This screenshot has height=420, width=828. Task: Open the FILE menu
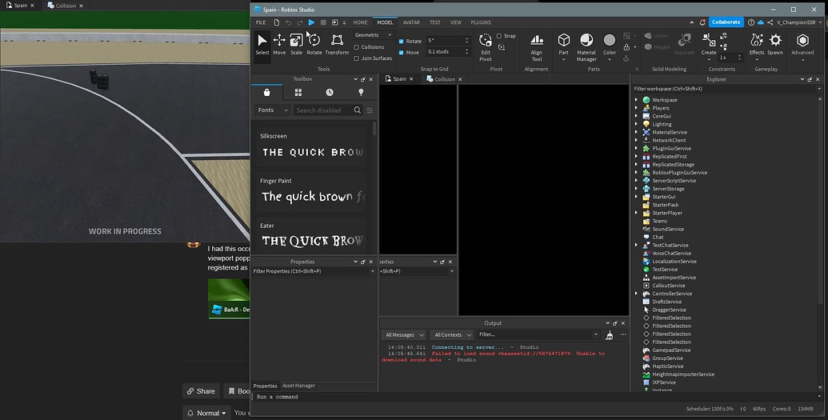261,22
